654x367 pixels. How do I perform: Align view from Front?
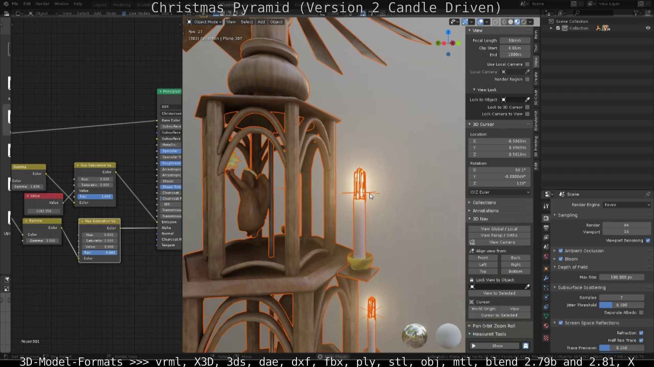[x=483, y=258]
